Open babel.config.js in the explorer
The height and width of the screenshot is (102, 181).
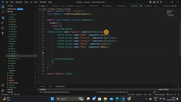13,83
